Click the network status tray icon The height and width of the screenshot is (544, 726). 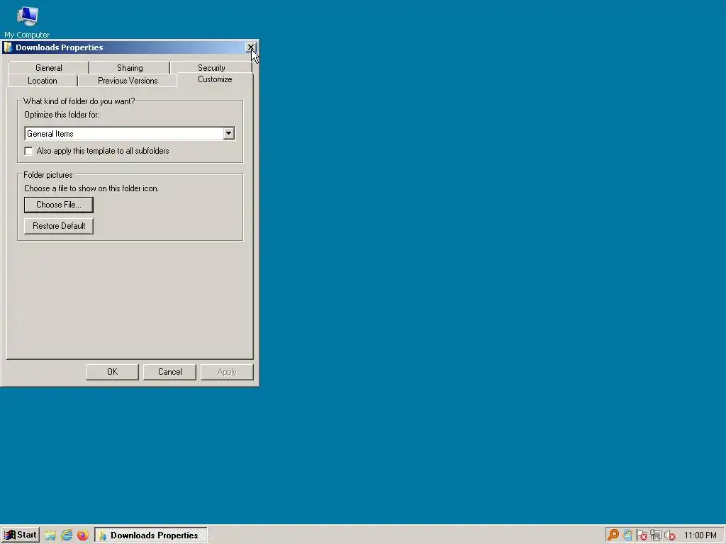656,535
